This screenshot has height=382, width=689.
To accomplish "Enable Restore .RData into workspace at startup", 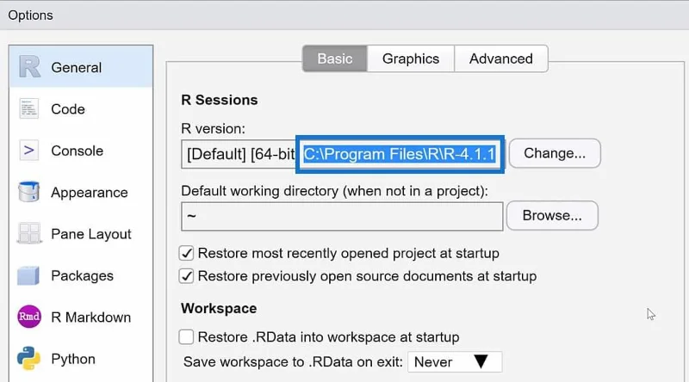I will [x=186, y=337].
